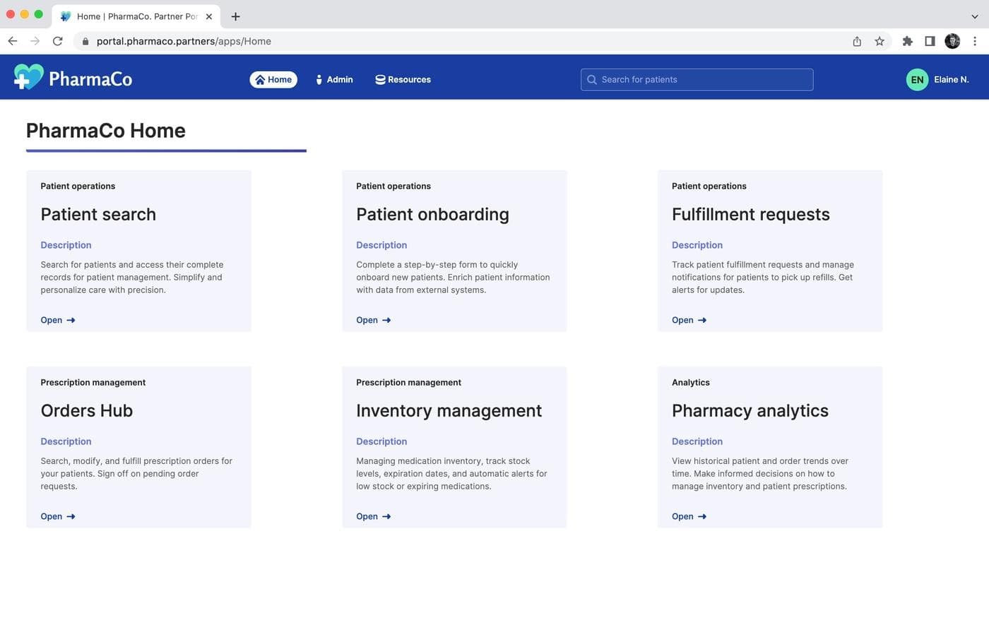
Task: Click the PharmaCo heart logo
Action: click(x=29, y=77)
